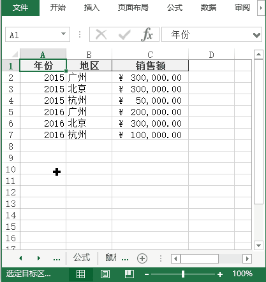Add a new sheet with plus button
Image resolution: width=266 pixels, height=282 pixels.
click(x=142, y=258)
